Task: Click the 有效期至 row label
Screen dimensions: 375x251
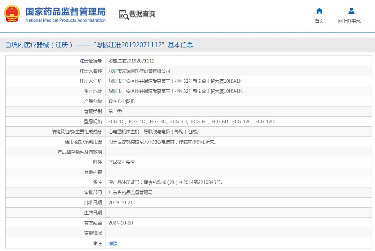Action: (93, 223)
